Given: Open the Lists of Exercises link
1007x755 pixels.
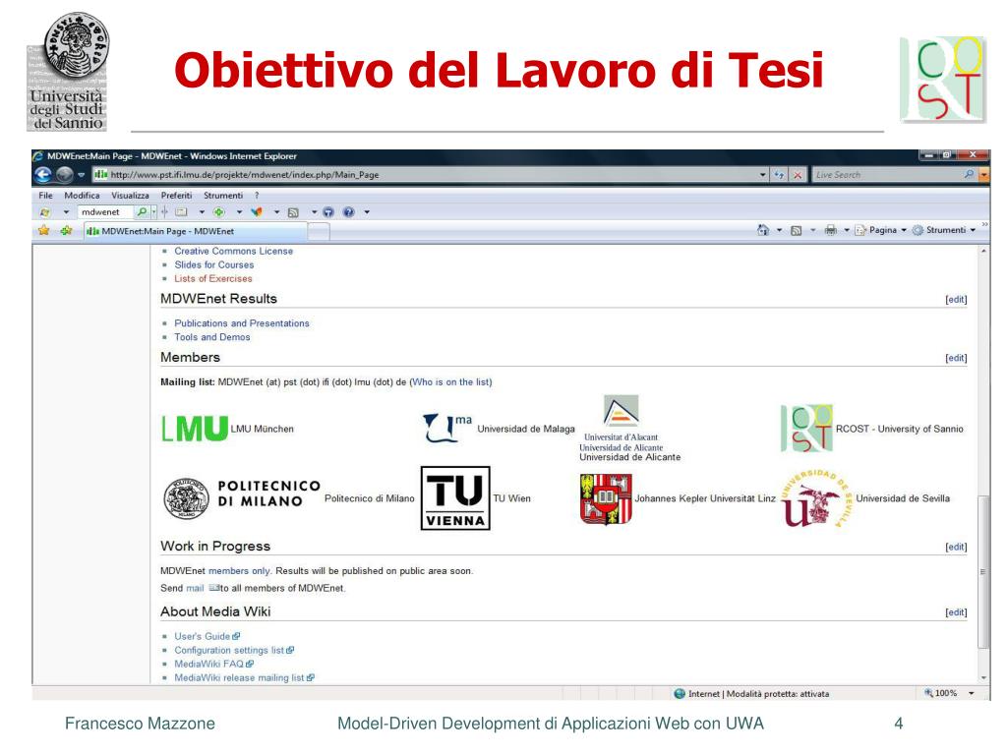Looking at the screenshot, I should (x=213, y=278).
